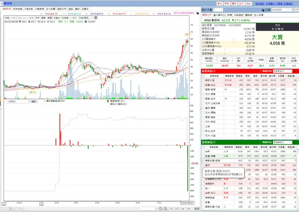Check the 摩根大通 row checkbox
Image resolution: width=299 pixels, height=212 pixels.
[x=203, y=80]
